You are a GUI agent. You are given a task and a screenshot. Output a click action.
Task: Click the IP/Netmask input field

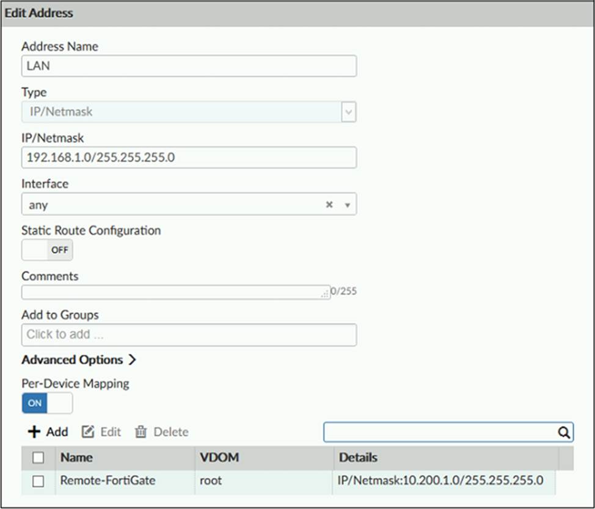(x=189, y=158)
